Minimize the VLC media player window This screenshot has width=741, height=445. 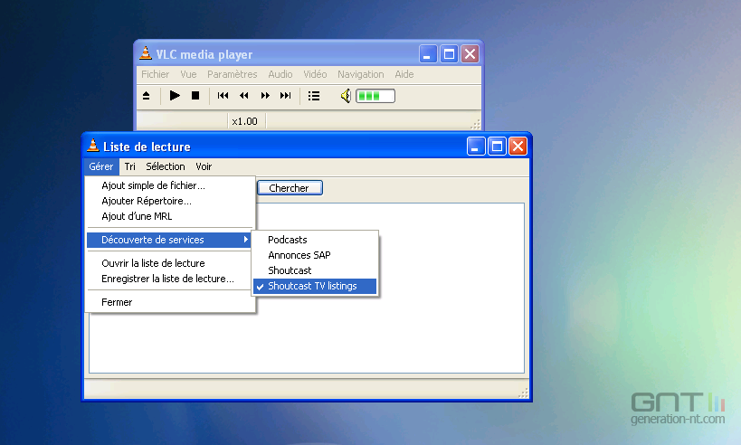(428, 54)
